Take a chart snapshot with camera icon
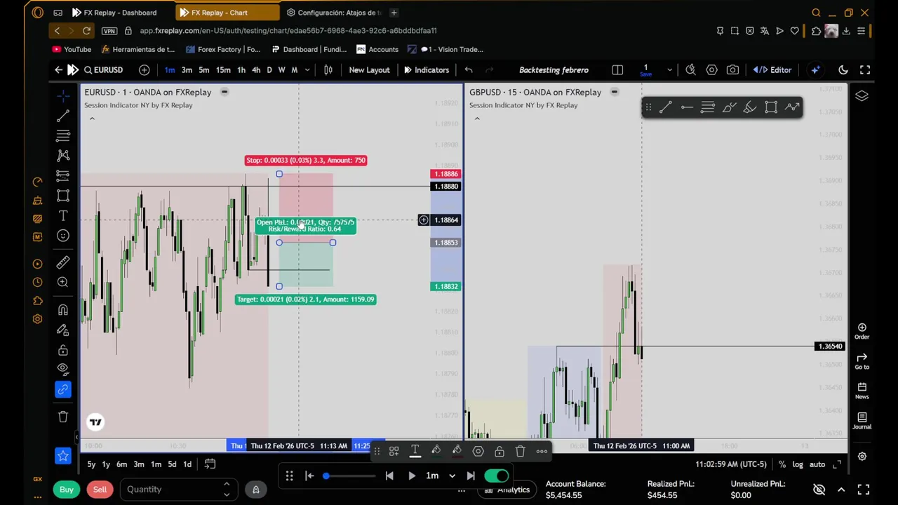 tap(732, 70)
